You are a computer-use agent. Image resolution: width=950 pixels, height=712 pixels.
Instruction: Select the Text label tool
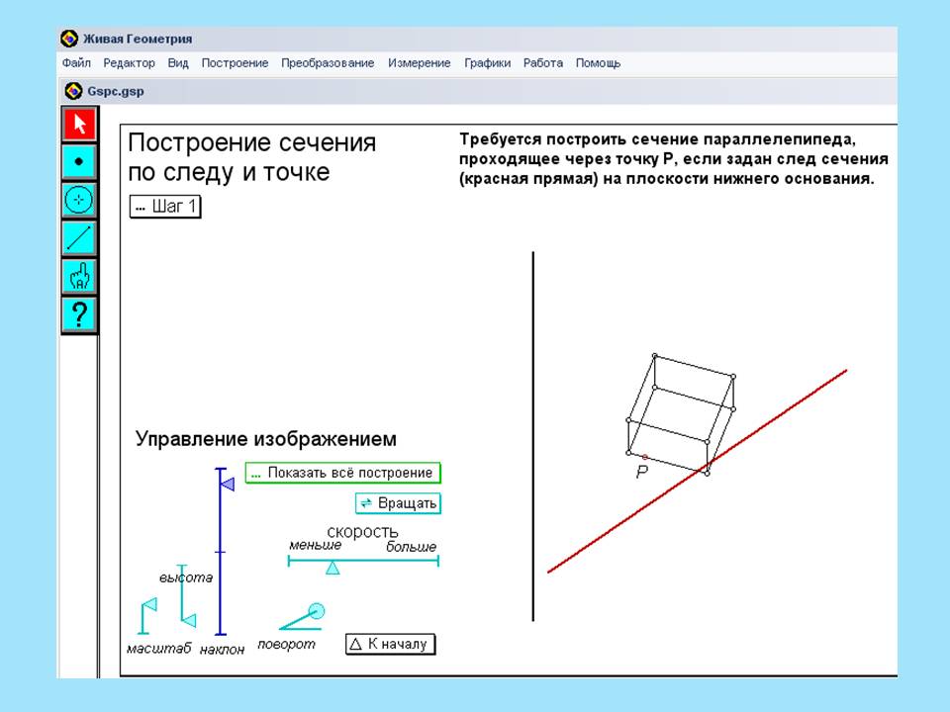(79, 277)
